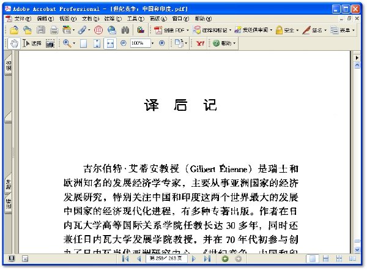The image size is (367, 270).
Task: Expand the 注释和标记 dropdown arrow
Action: (x=230, y=30)
